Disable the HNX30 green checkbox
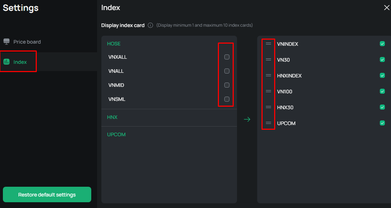This screenshot has height=208, width=391. (x=382, y=107)
